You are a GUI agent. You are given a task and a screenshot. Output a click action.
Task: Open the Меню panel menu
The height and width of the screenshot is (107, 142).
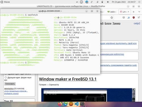click(x=5, y=2)
